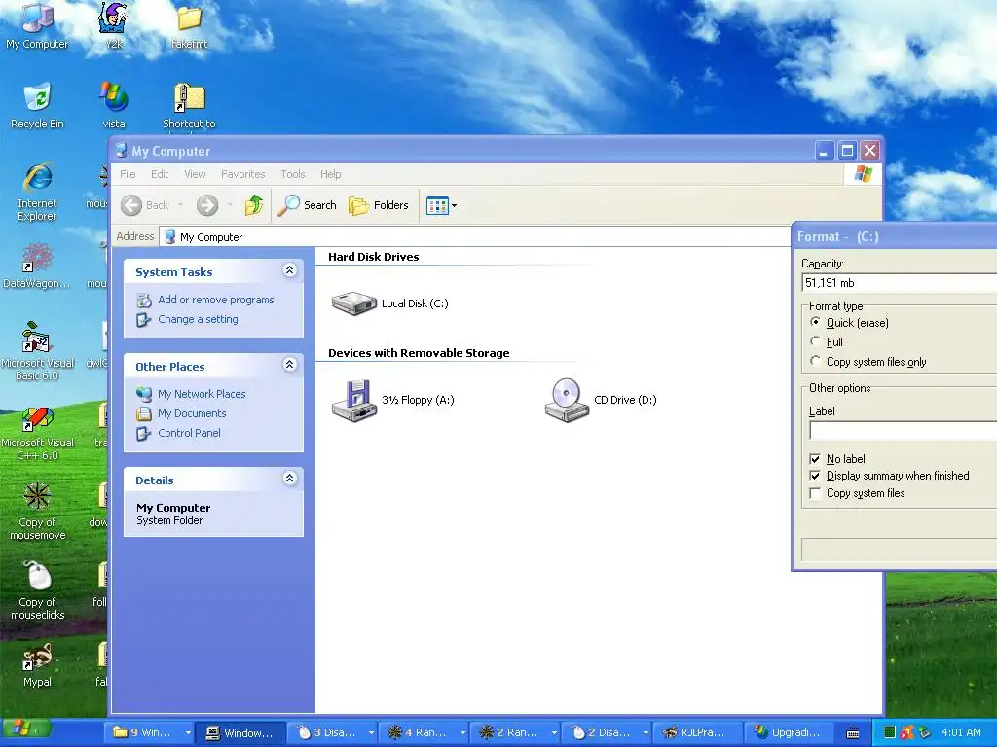Open the Help menu
The image size is (997, 747).
(x=330, y=174)
